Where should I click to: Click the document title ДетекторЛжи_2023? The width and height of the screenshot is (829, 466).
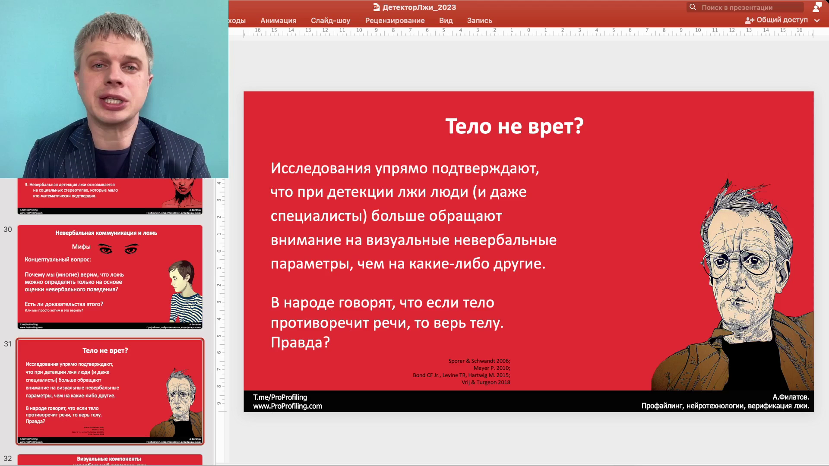[x=419, y=7]
